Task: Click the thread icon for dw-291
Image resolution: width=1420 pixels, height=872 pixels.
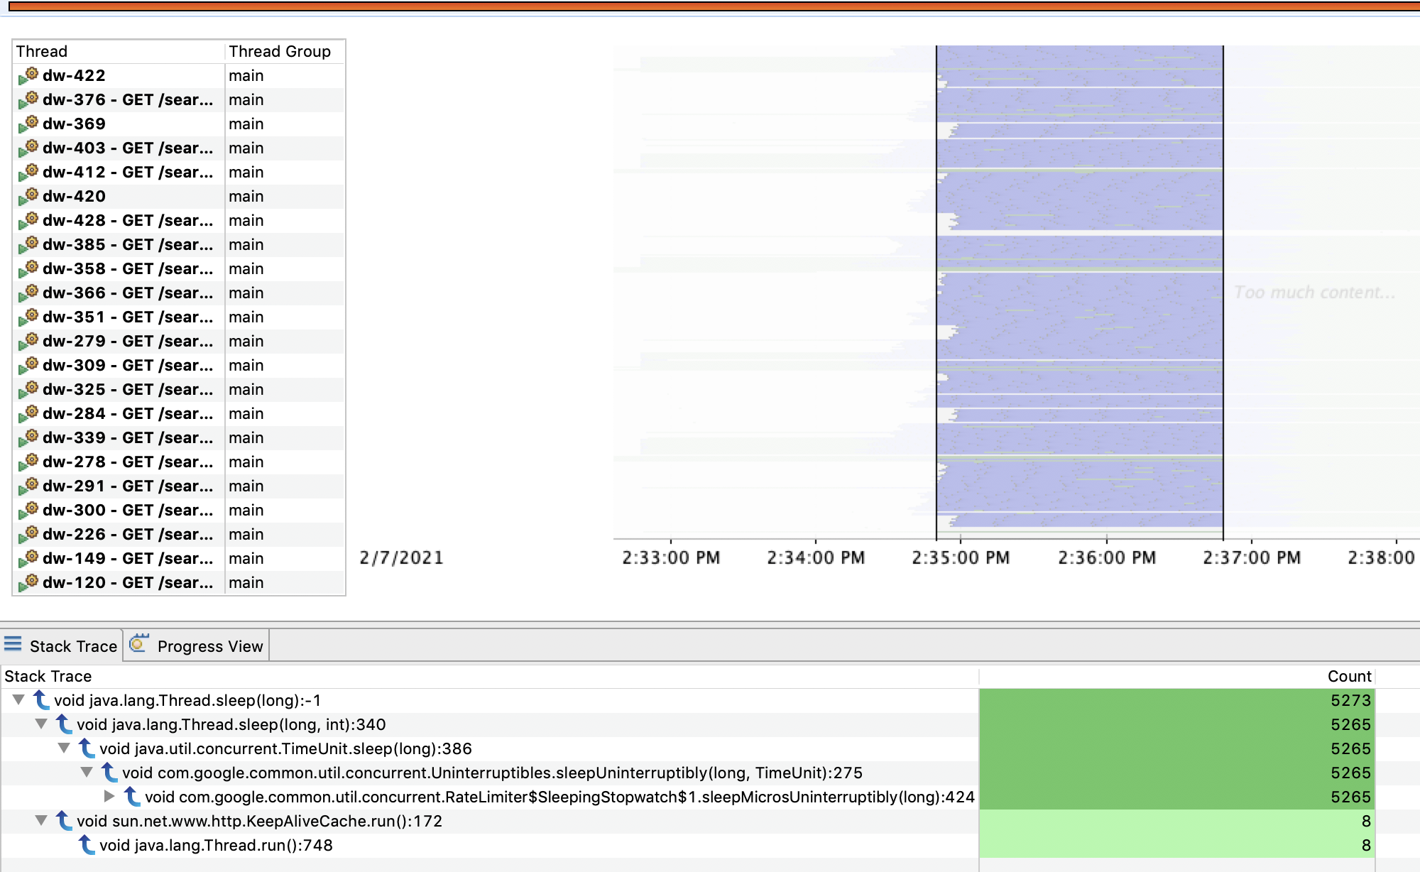Action: [28, 486]
